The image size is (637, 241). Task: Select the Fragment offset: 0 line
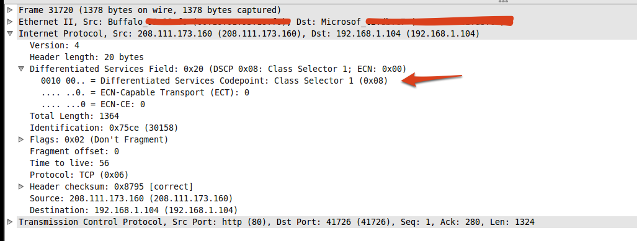pos(74,151)
